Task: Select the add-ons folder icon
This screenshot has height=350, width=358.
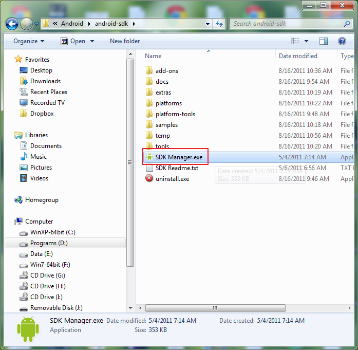Action: (x=149, y=70)
